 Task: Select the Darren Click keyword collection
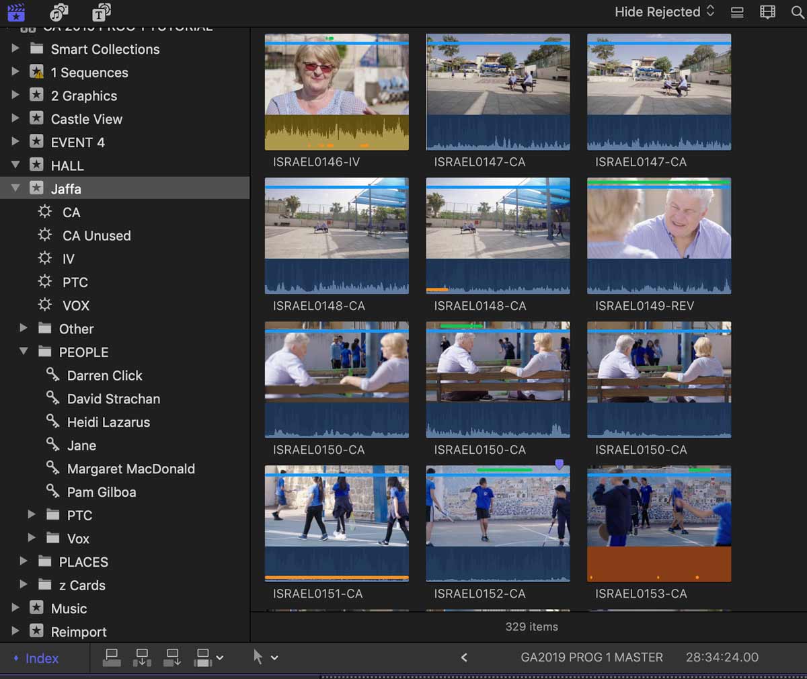pos(105,376)
